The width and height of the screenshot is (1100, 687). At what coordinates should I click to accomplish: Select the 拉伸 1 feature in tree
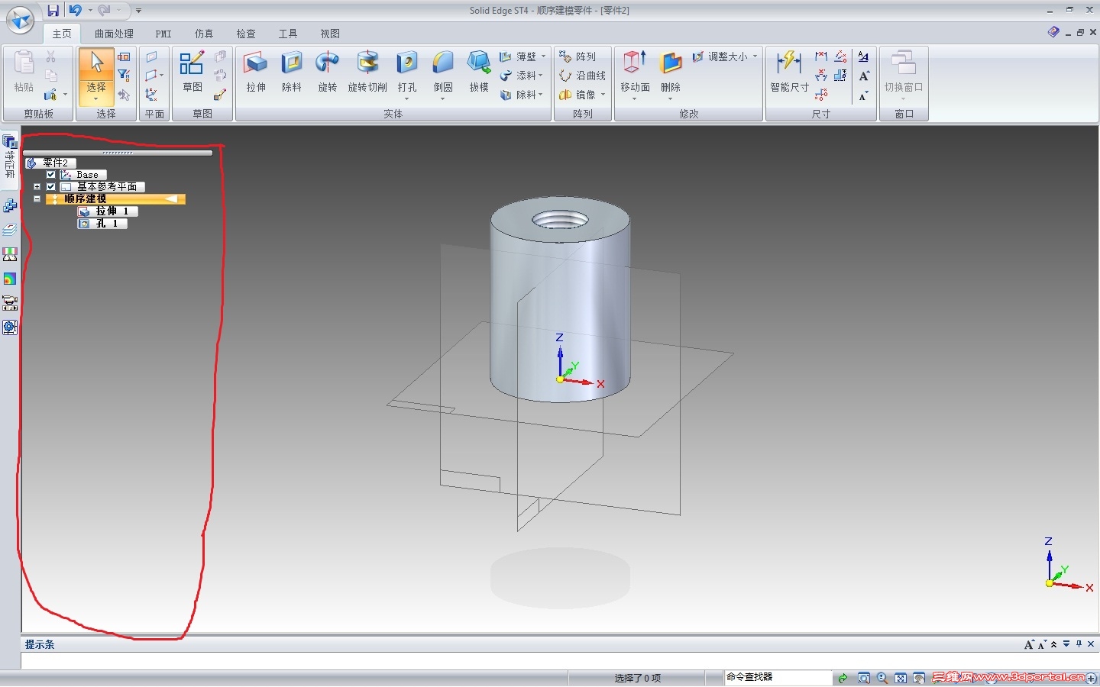pos(107,211)
